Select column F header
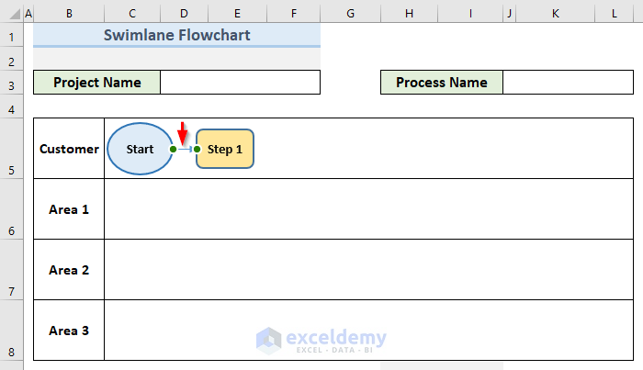Viewport: 643px width, 370px height. click(294, 14)
